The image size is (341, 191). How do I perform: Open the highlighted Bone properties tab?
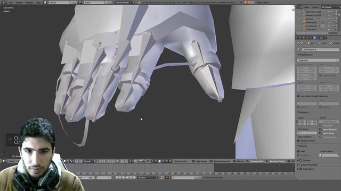[314, 38]
